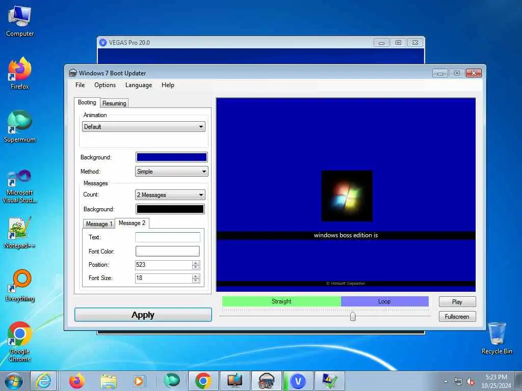Screen dimensions: 522x391
Task: Click the green Straight segment
Action: (x=281, y=301)
